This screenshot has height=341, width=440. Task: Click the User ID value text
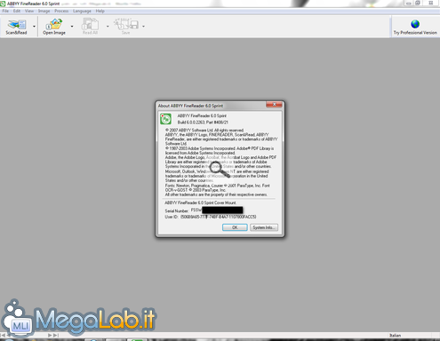(x=219, y=217)
